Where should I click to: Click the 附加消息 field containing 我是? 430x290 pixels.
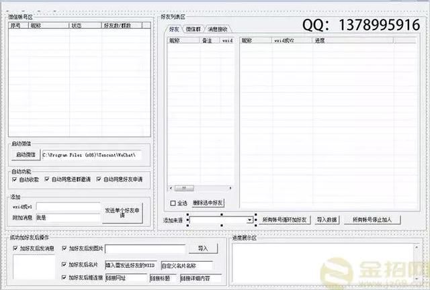(68, 217)
